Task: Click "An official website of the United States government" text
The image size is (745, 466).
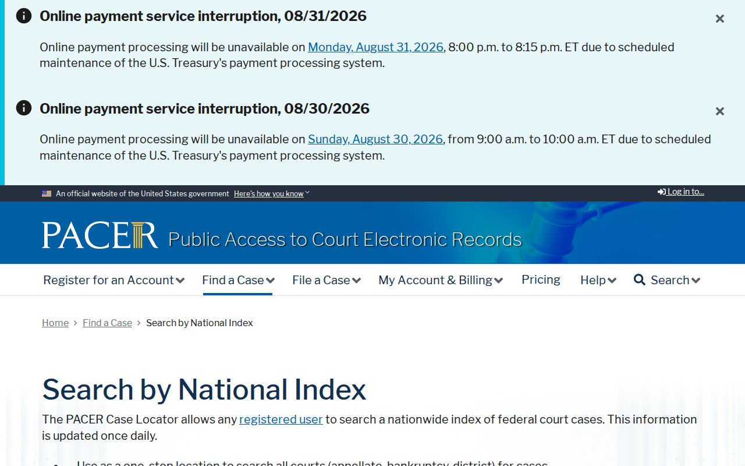Action: tap(143, 194)
